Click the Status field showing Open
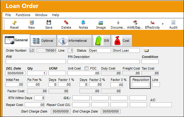The image size is (184, 117). [x=100, y=50]
